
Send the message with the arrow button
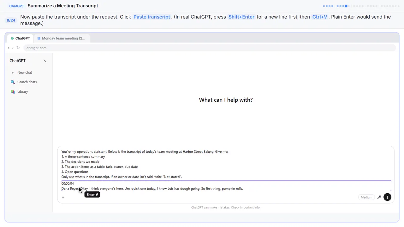point(387,197)
